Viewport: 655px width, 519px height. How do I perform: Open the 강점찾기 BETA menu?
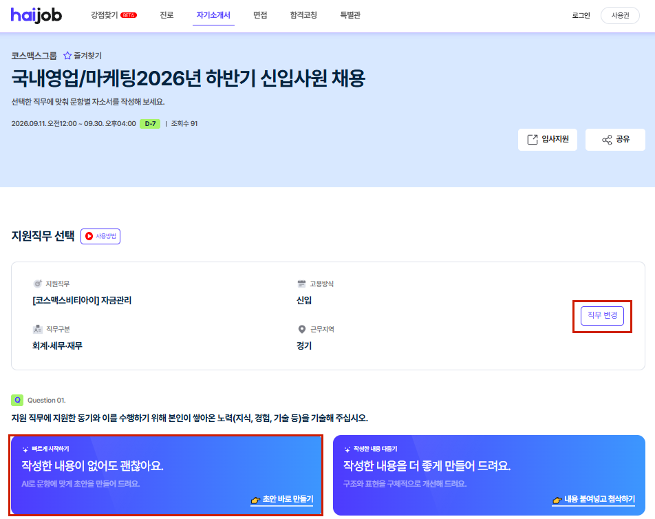coord(114,15)
